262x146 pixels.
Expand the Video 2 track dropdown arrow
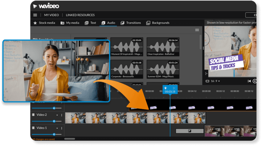57,115
